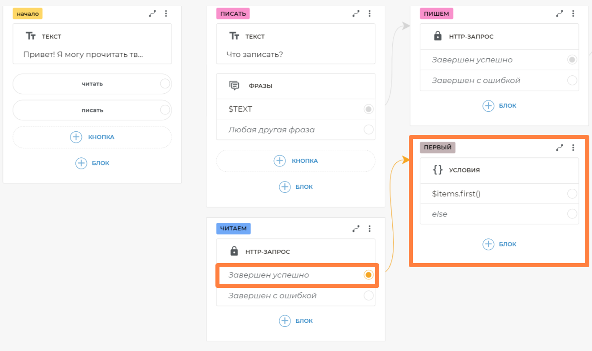Viewport: 592px width, 351px height.
Task: Click the plus icon to add Кнопка in ПИСАТЬ
Action: pos(280,160)
